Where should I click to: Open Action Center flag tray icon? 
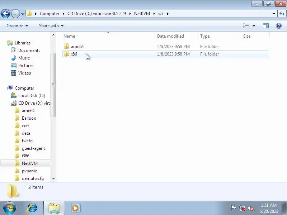(x=233, y=208)
